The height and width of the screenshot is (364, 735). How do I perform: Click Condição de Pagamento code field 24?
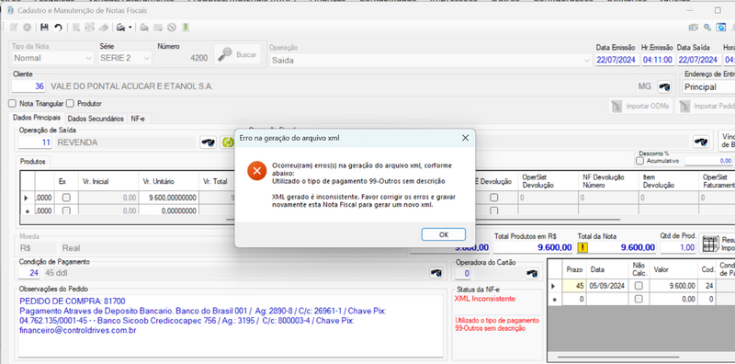(30, 273)
